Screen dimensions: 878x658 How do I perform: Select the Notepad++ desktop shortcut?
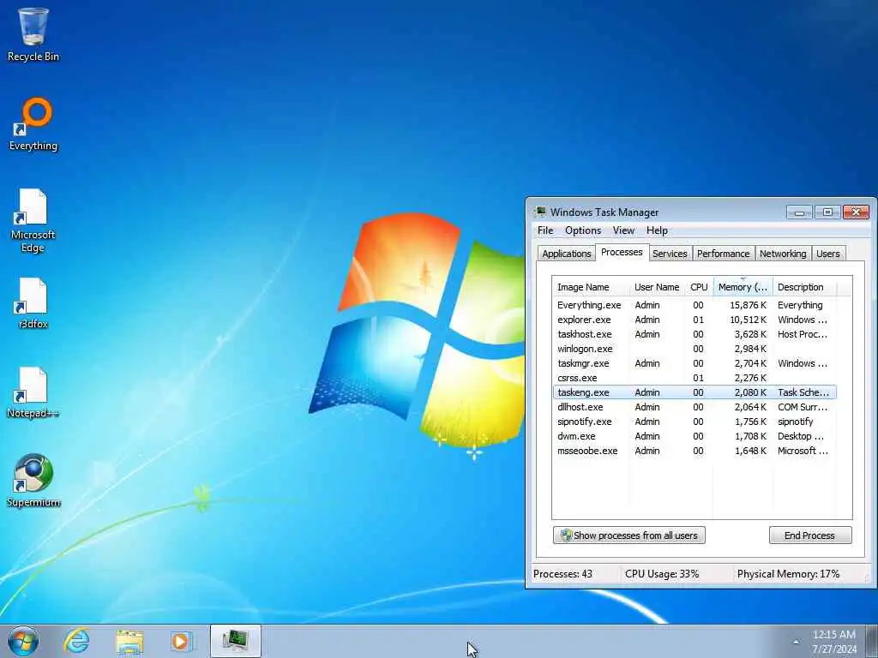click(x=33, y=392)
